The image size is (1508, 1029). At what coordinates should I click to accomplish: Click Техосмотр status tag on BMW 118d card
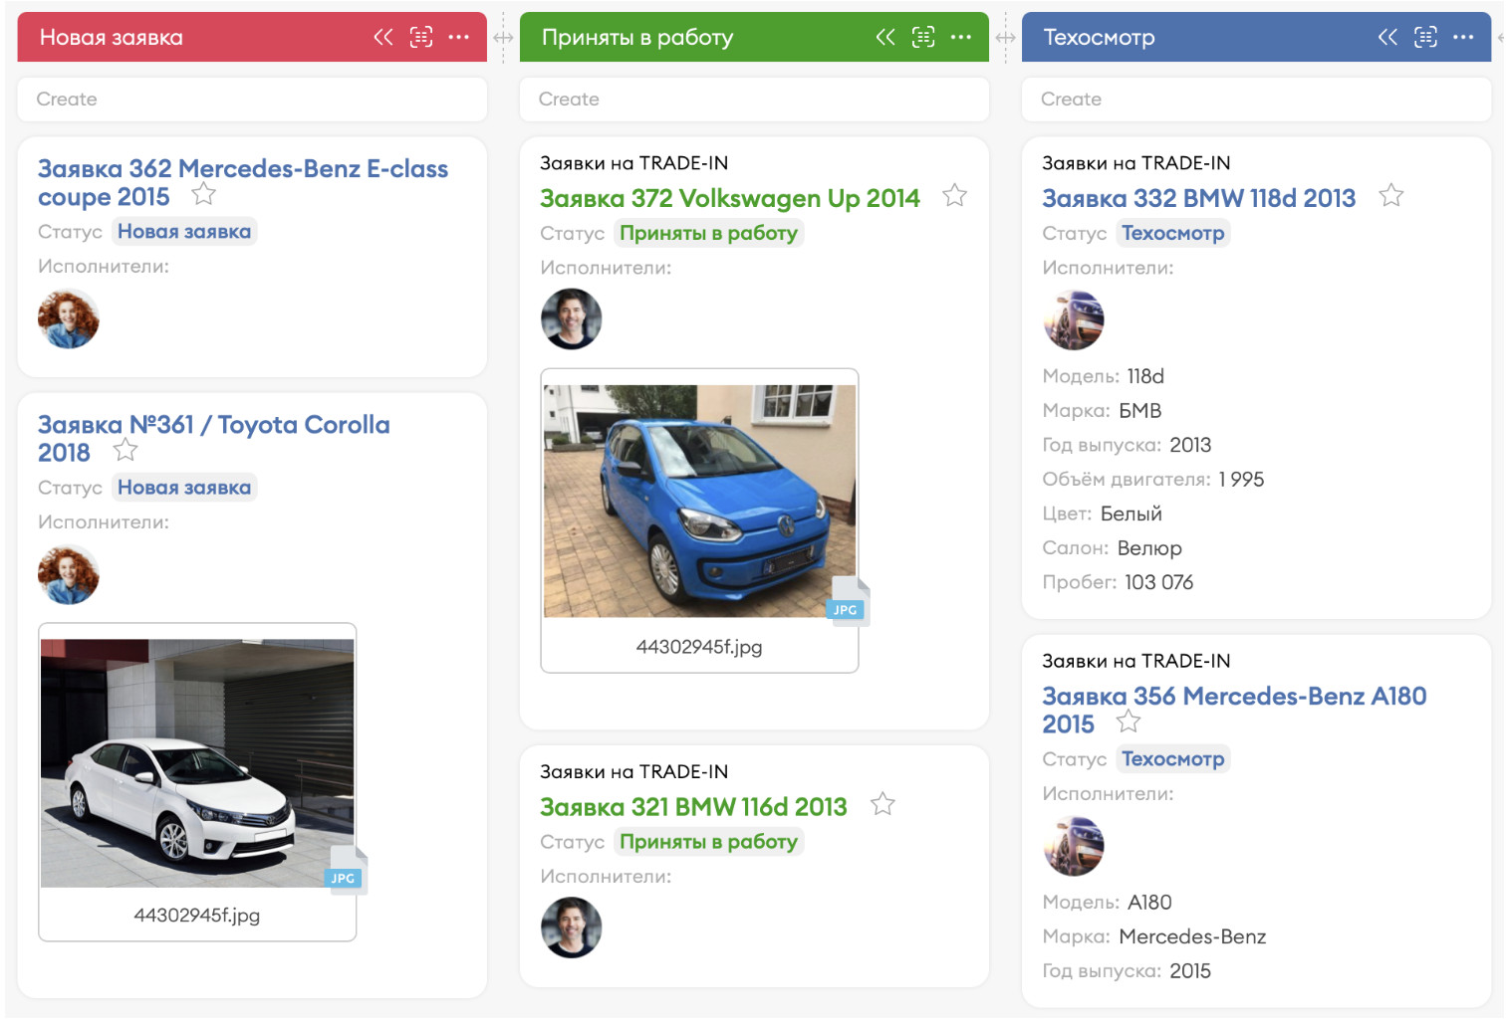pos(1173,234)
